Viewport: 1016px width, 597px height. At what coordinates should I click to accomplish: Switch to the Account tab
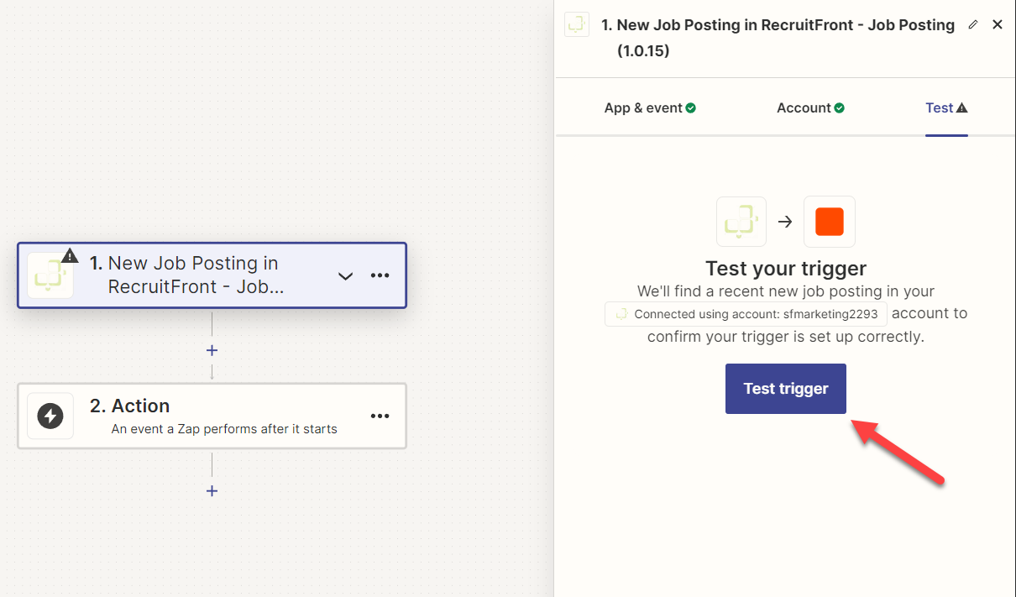810,107
